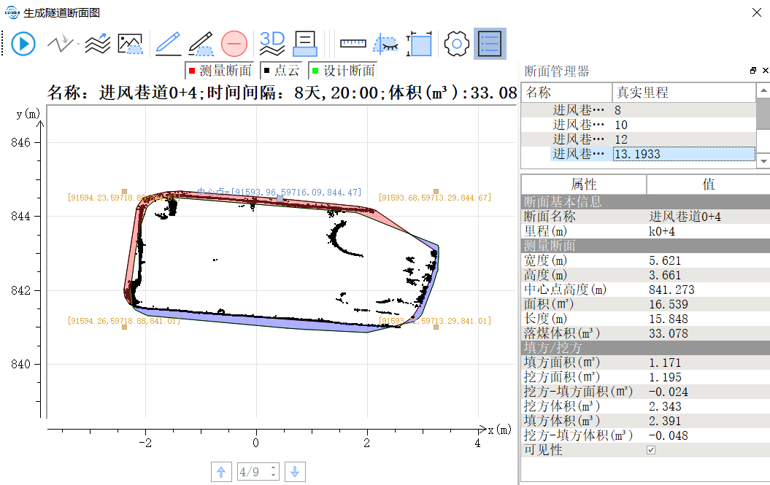Click the 高度 value 3.661
The height and width of the screenshot is (485, 770).
[665, 276]
